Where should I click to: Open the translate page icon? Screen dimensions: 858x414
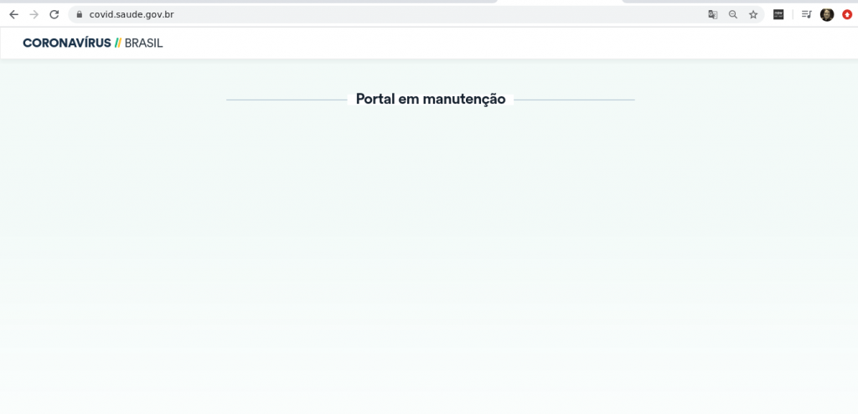(x=712, y=14)
